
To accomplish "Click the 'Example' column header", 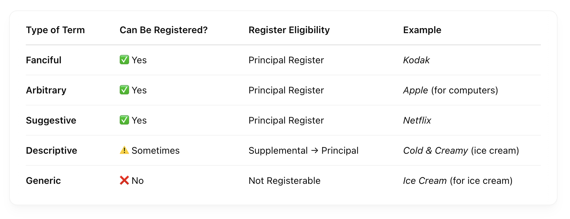I will click(422, 30).
